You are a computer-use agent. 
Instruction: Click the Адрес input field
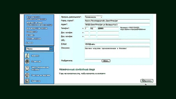[x=117, y=24]
